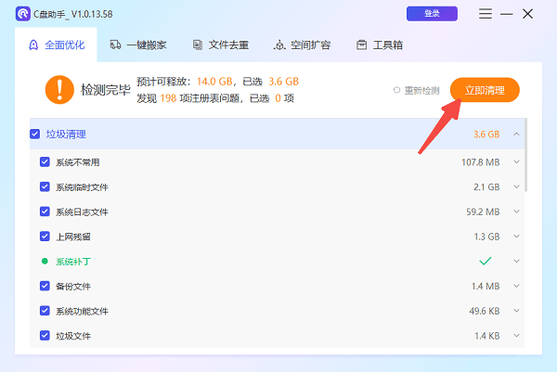This screenshot has width=557, height=372.
Task: Click the 2.1 GB size value
Action: click(x=486, y=187)
